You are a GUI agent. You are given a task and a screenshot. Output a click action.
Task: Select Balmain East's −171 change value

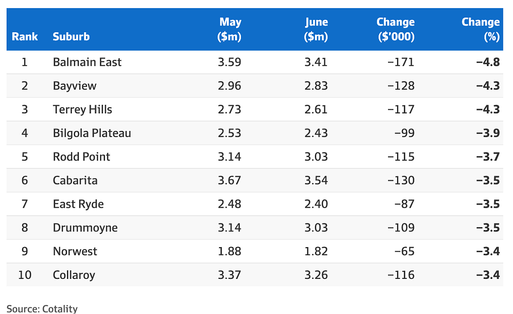point(401,62)
